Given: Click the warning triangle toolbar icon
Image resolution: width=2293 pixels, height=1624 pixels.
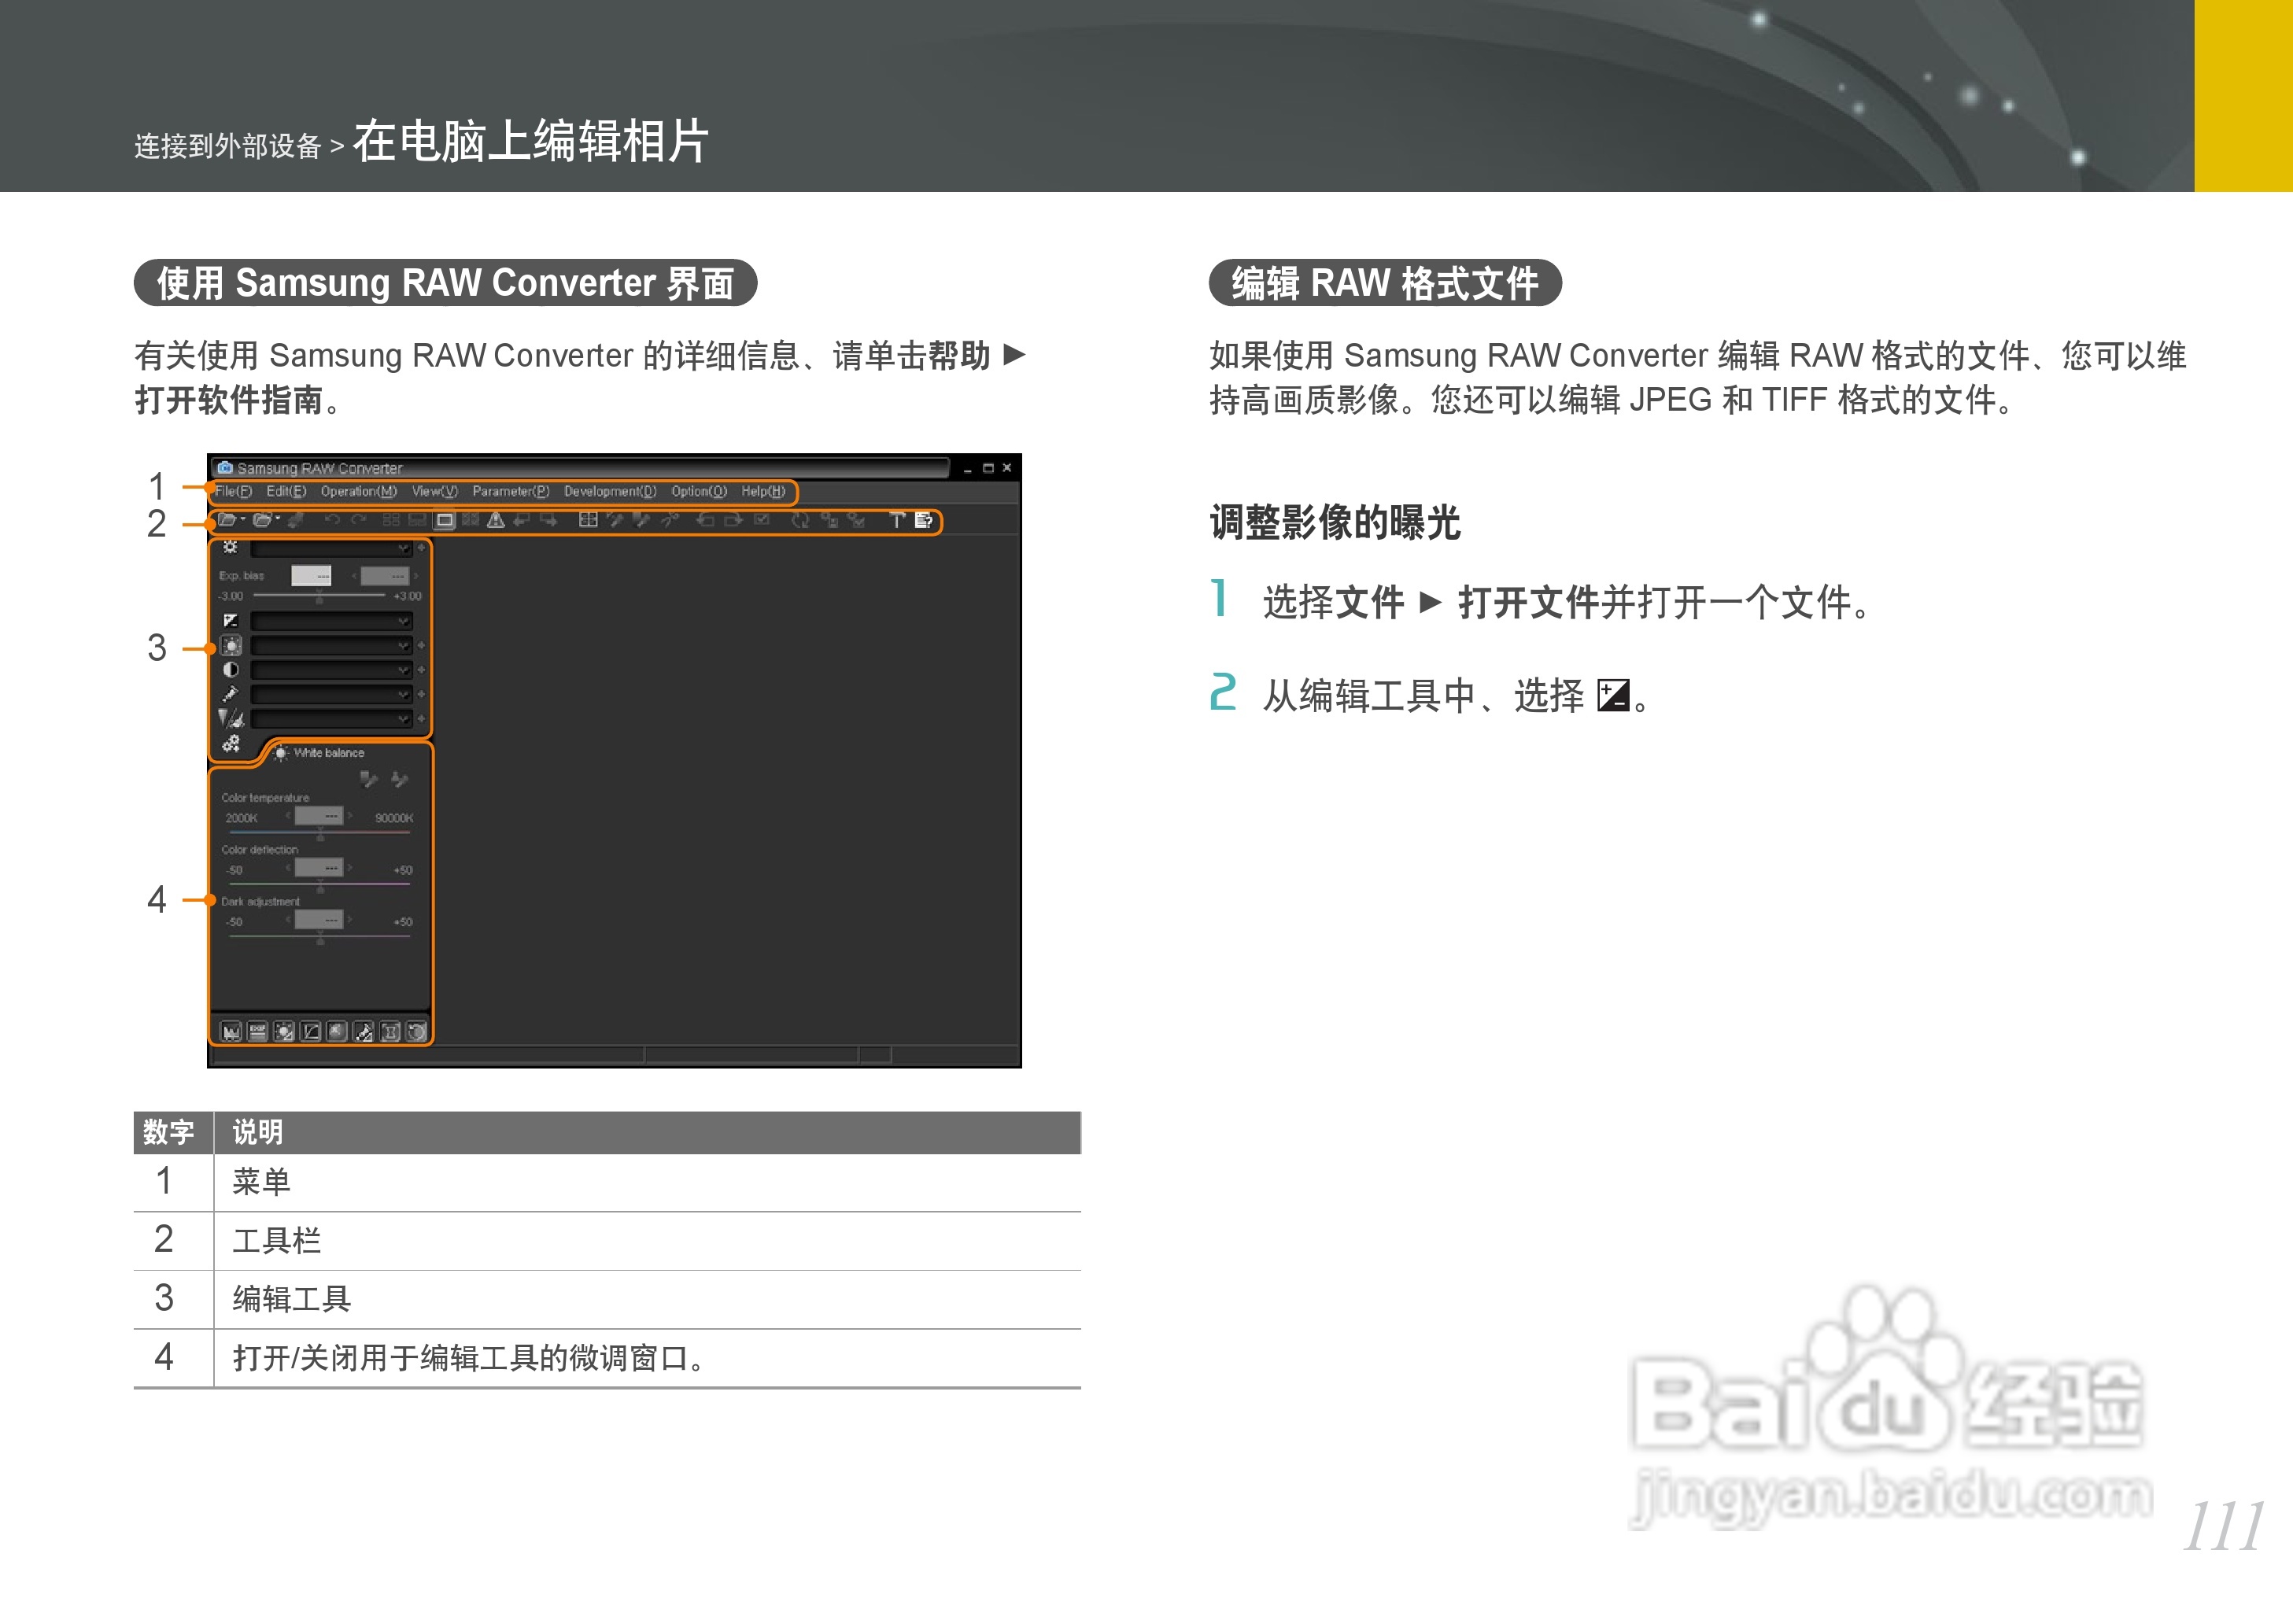Looking at the screenshot, I should [495, 520].
